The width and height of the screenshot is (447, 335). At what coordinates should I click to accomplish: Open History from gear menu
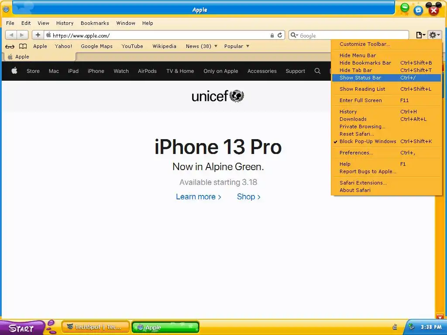(386, 112)
